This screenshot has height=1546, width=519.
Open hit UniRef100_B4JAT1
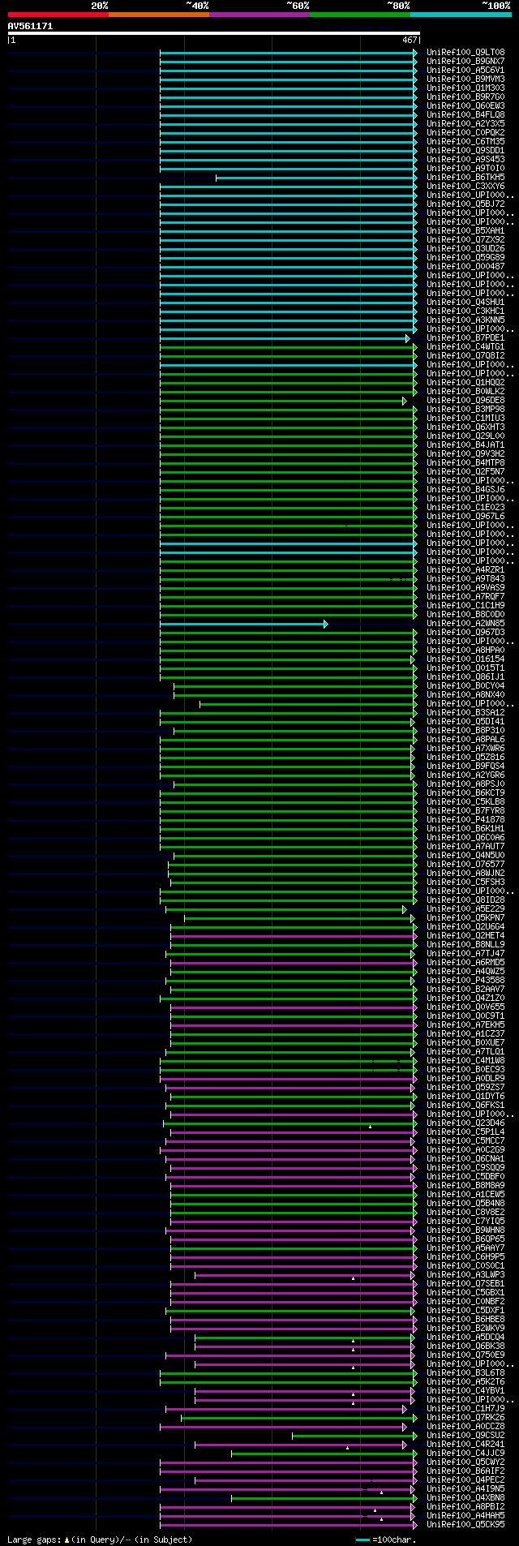coord(465,444)
